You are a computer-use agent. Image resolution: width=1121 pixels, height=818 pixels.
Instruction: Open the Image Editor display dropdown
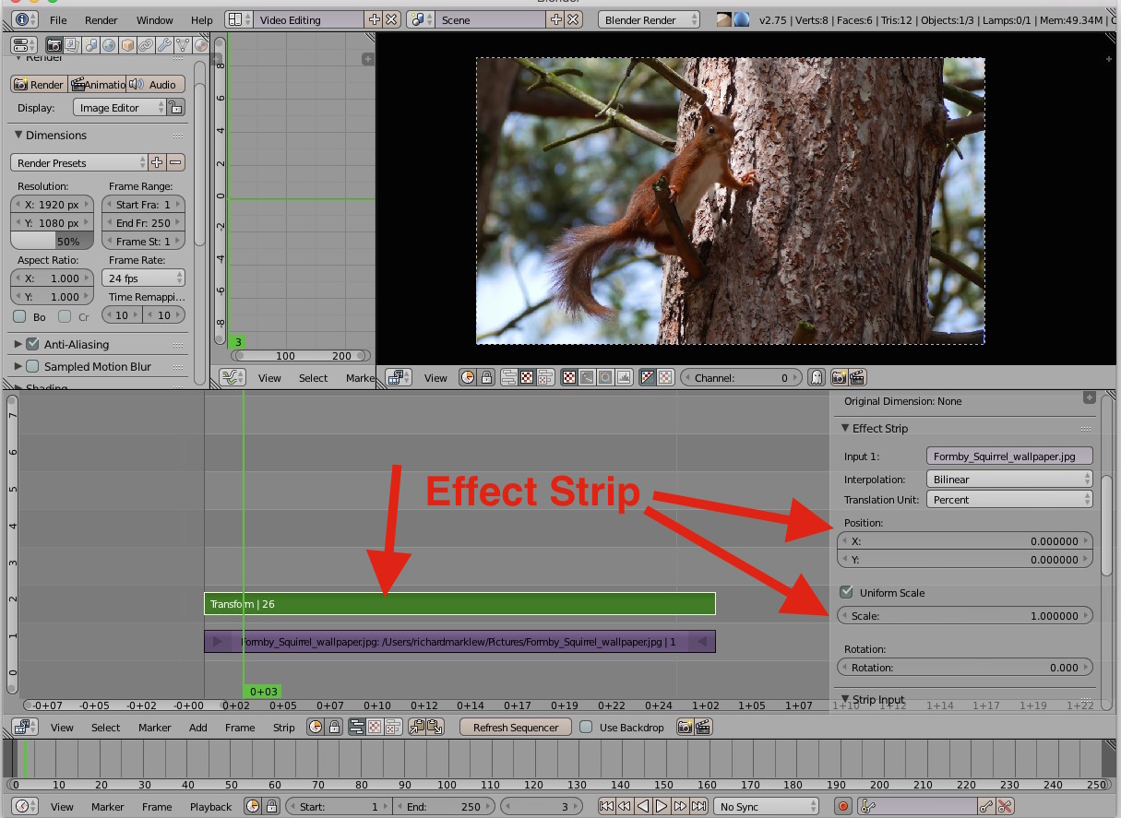coord(119,108)
